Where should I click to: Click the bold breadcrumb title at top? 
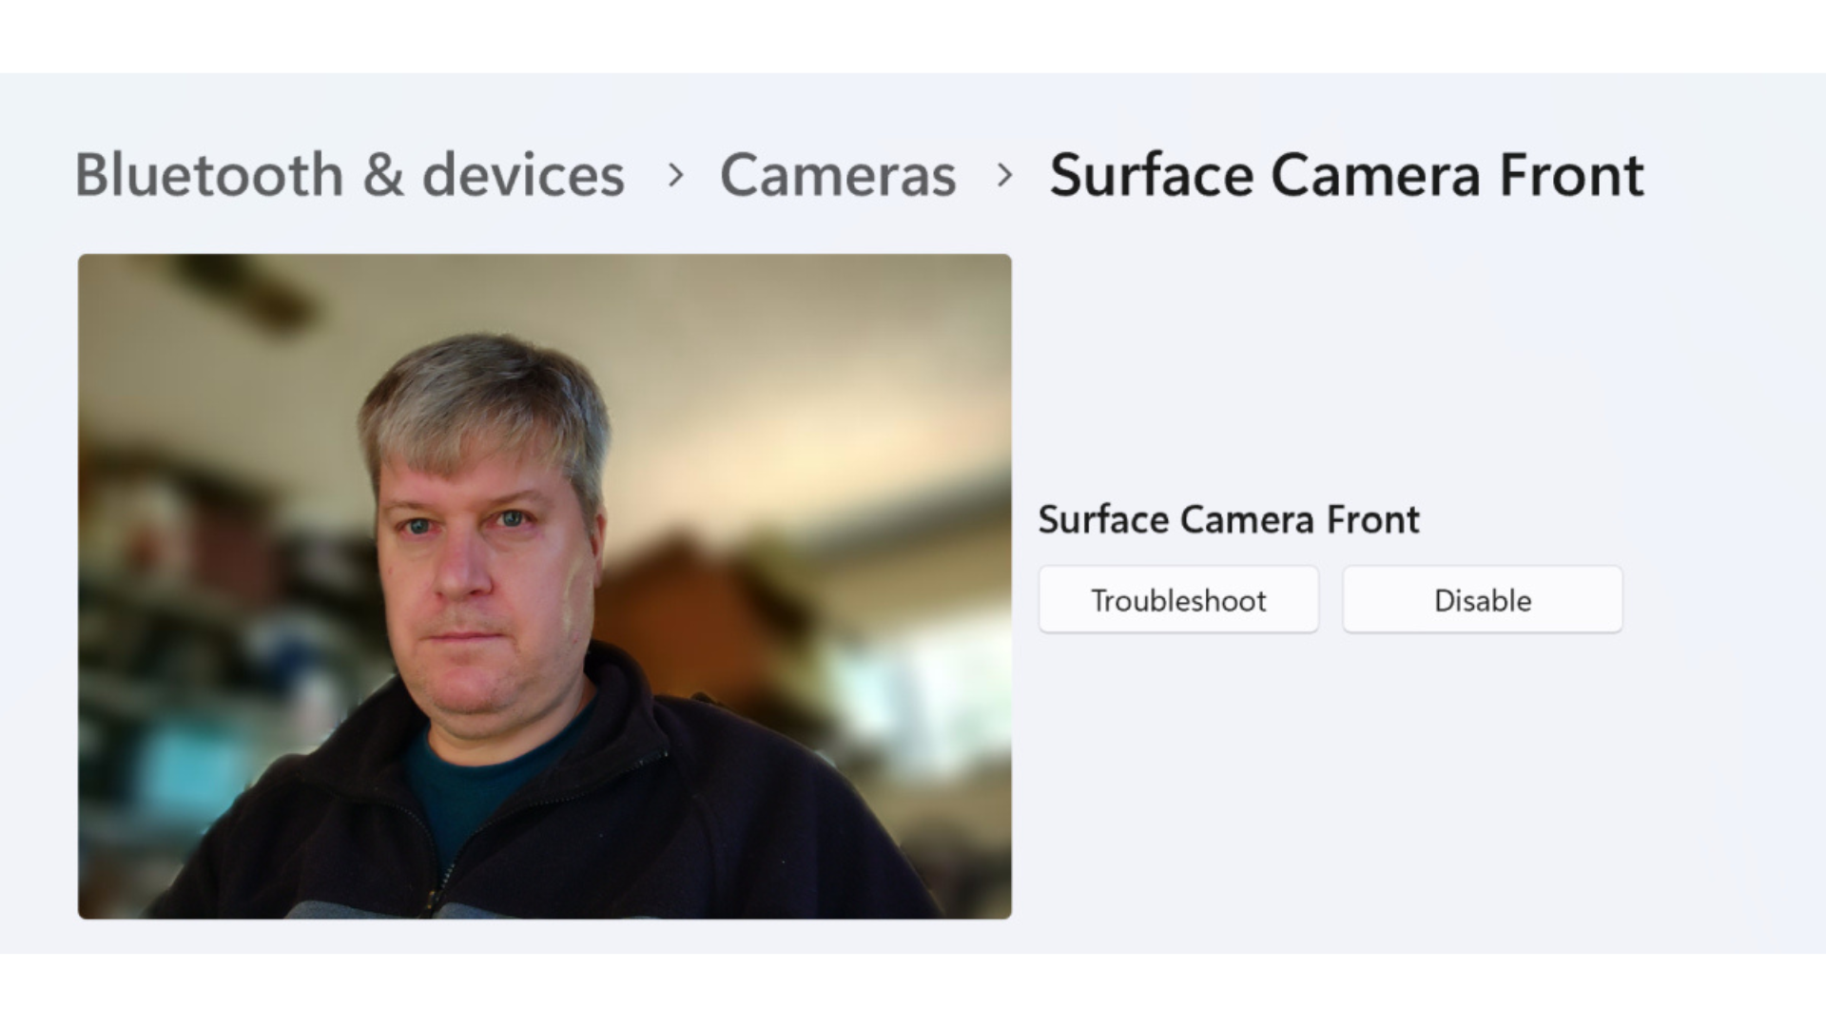point(1346,175)
